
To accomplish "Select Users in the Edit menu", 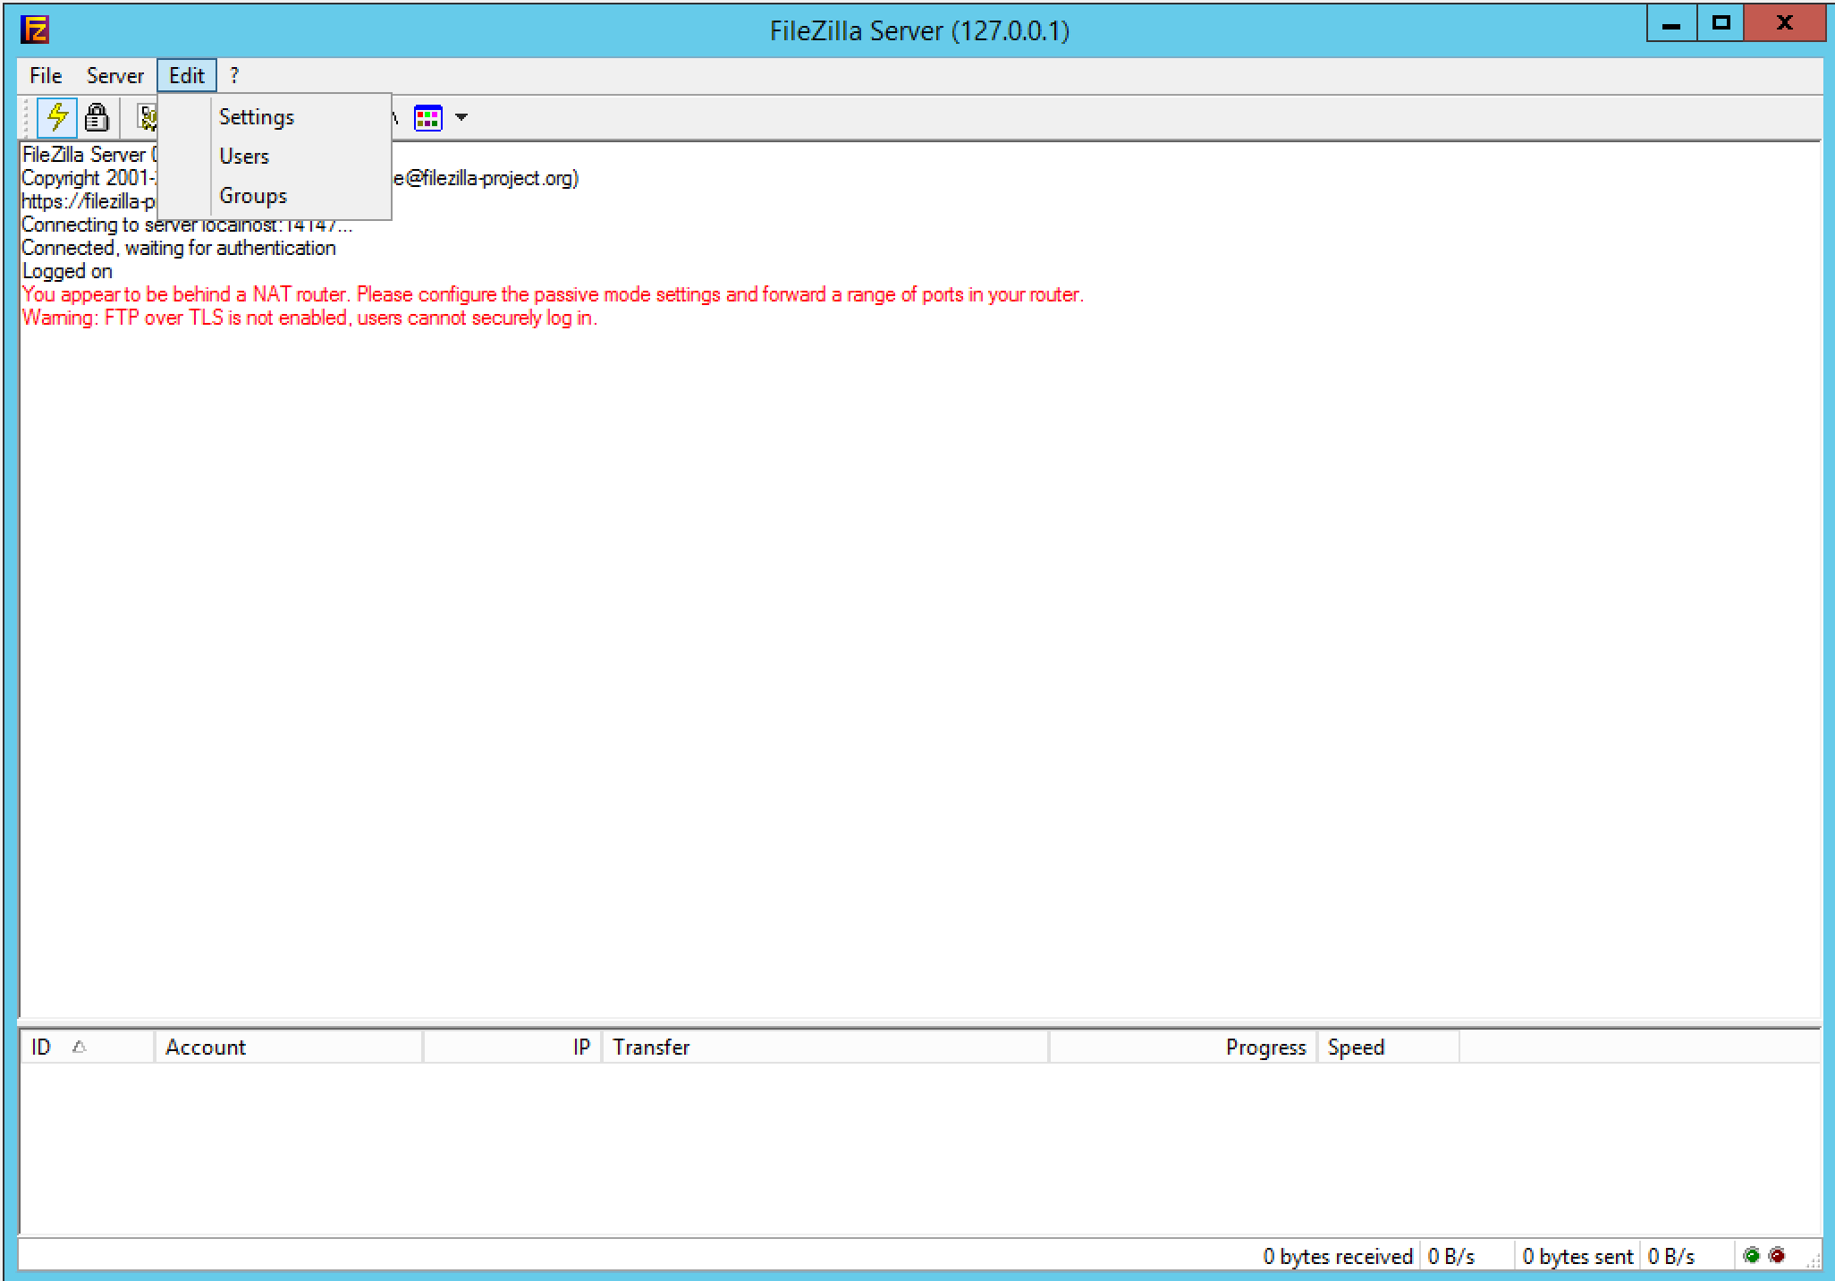I will coord(244,157).
